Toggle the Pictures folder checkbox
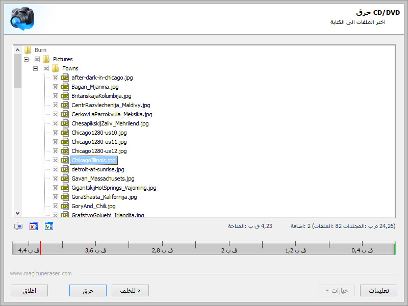 pos(37,59)
